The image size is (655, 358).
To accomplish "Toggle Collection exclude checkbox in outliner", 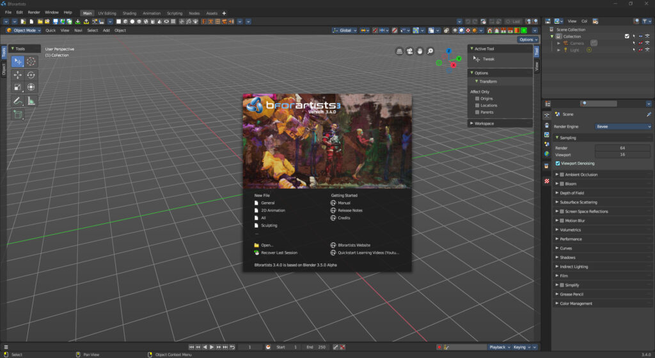I will point(627,36).
